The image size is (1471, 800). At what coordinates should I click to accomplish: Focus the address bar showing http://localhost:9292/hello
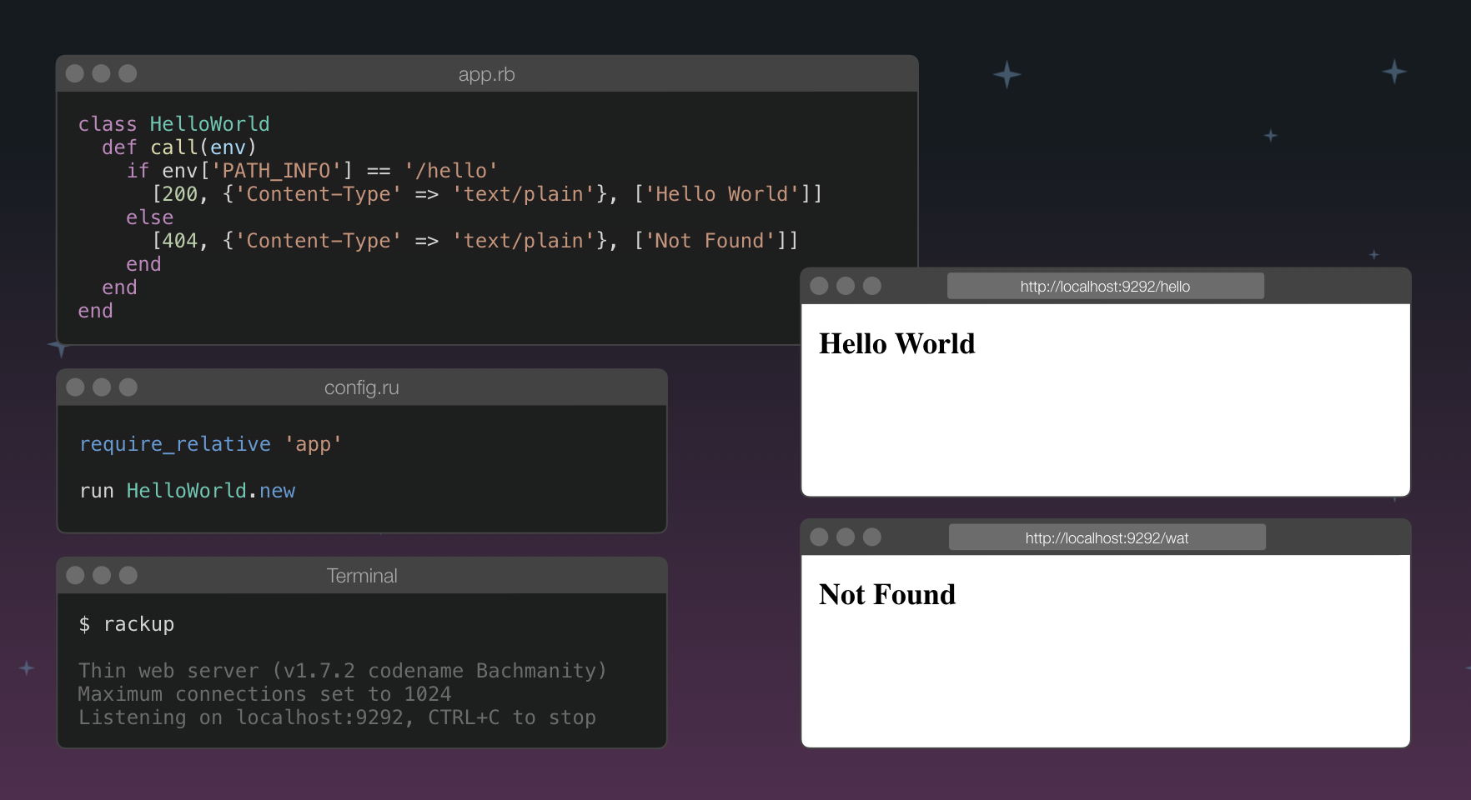coord(1106,286)
